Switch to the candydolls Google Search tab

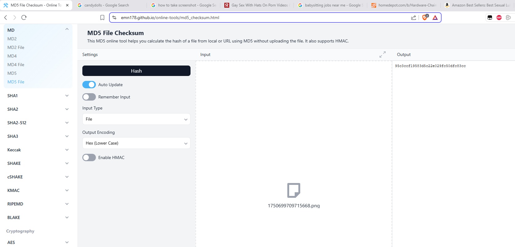pyautogui.click(x=110, y=5)
